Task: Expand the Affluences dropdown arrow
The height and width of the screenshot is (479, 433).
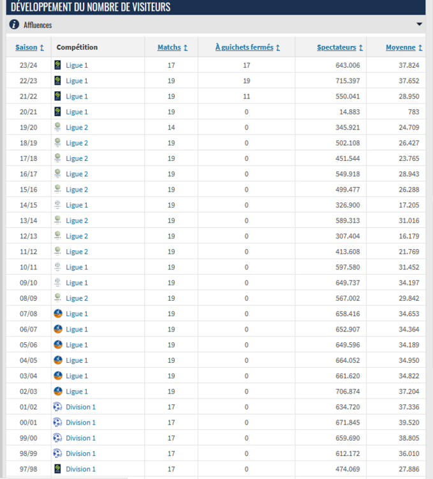Action: pos(419,24)
